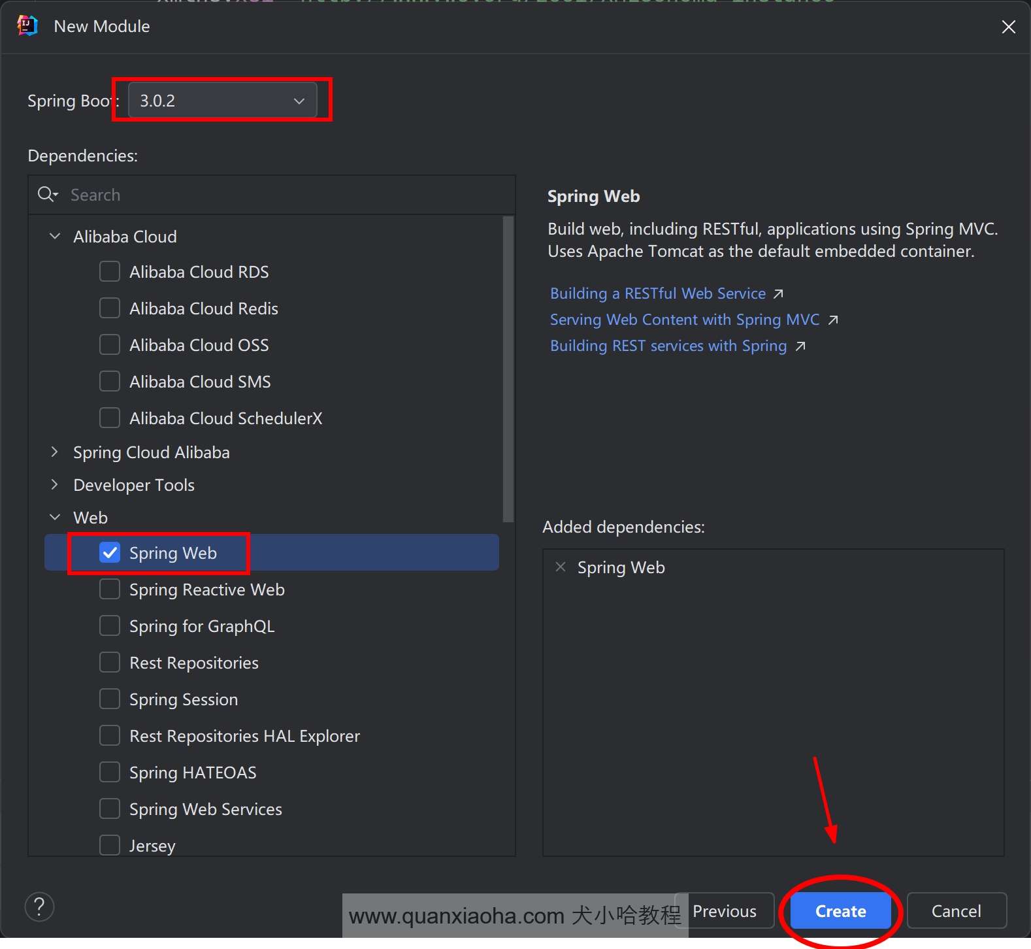
Task: Enable the Alibaba Cloud Redis checkbox
Action: click(x=110, y=308)
